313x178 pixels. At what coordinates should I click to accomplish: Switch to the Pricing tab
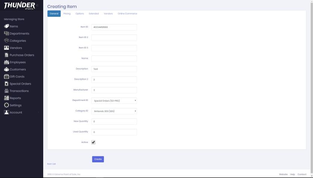tap(67, 13)
